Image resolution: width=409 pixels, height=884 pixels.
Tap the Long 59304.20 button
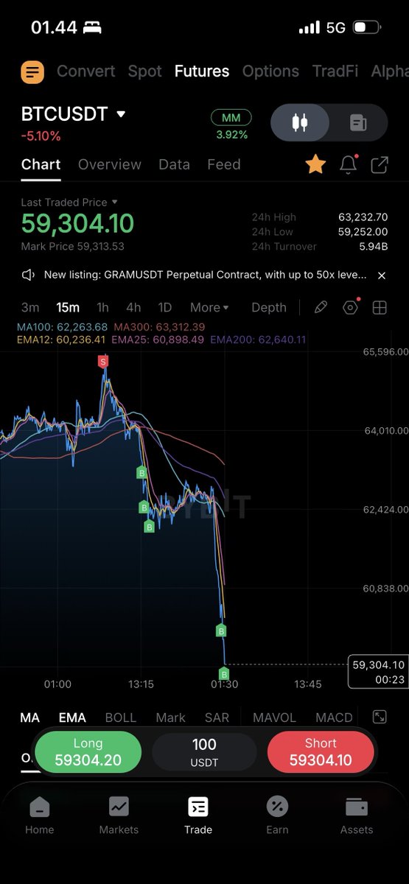coord(88,751)
